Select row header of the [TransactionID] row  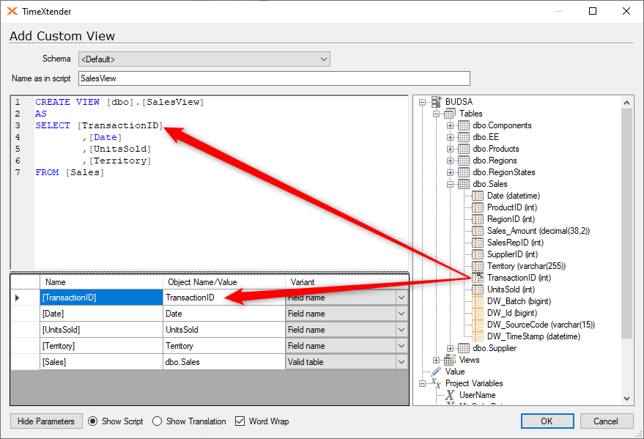[25, 298]
